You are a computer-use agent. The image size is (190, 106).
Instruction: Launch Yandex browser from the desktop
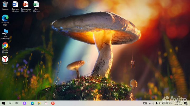click(x=5, y=59)
